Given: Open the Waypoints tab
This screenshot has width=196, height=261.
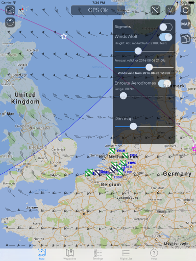Looking at the screenshot, I should coord(70,254).
